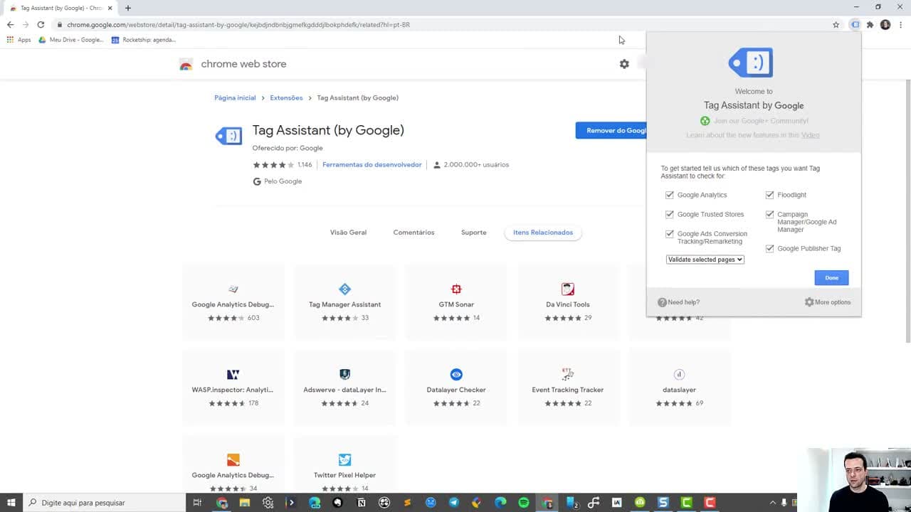Open the Video link in welcome panel
The image size is (911, 512).
coord(810,135)
